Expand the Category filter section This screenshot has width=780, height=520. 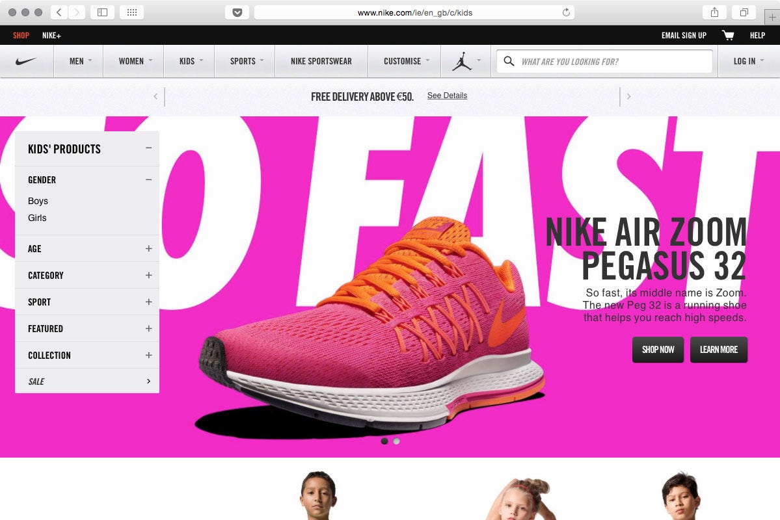coord(149,275)
